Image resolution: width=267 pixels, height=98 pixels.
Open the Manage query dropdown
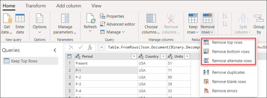tap(112, 32)
